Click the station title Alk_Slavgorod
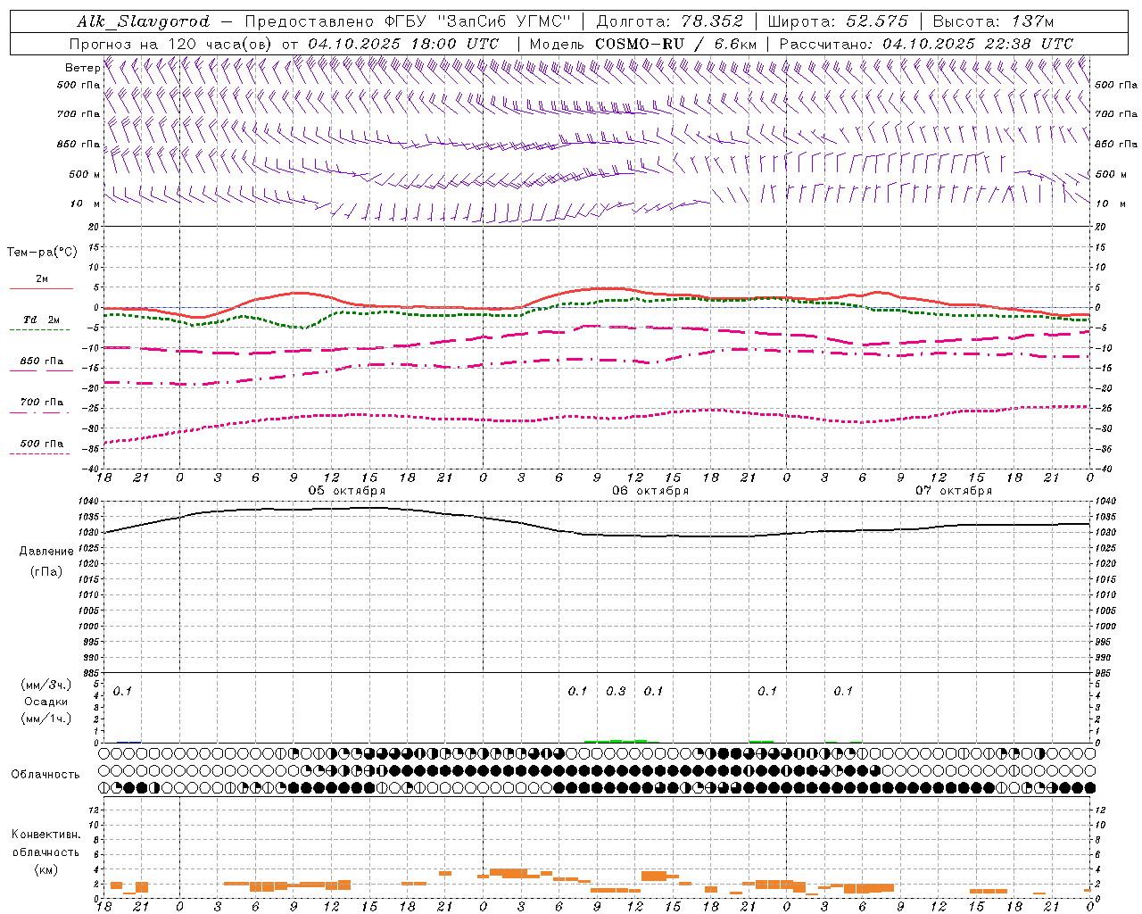Screen dimensions: 1142x914 click(144, 21)
